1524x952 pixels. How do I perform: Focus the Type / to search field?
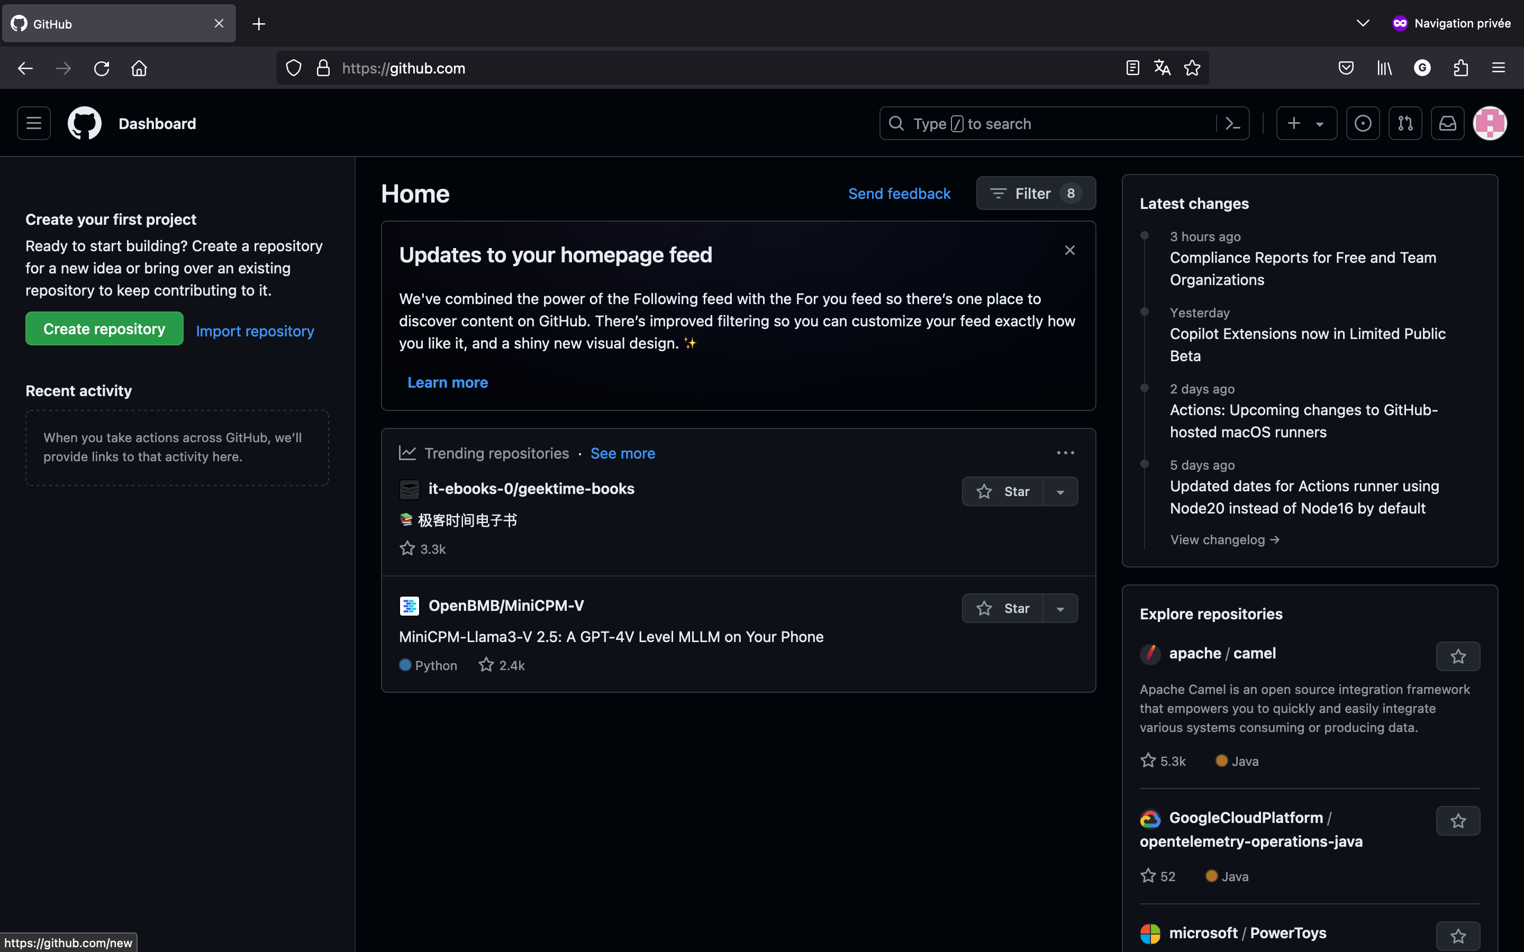coord(1048,123)
